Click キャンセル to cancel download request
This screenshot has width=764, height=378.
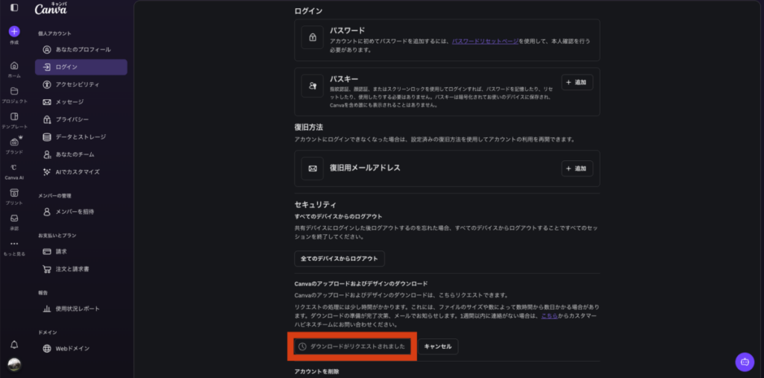click(x=438, y=347)
